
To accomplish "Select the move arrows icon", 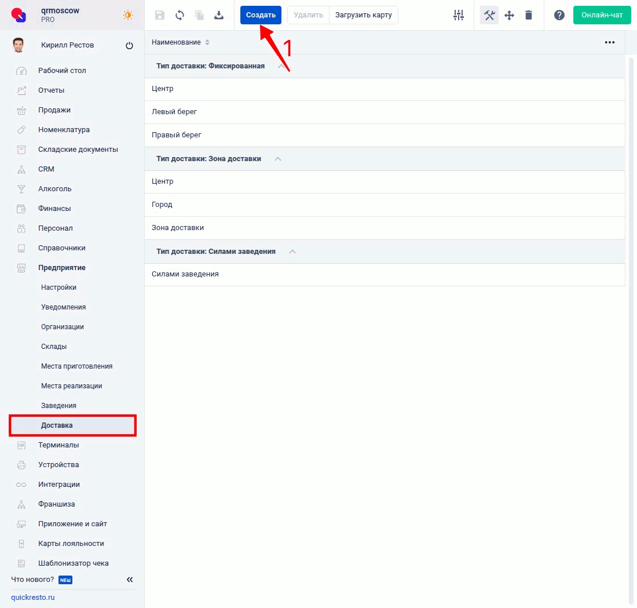I will [x=509, y=16].
